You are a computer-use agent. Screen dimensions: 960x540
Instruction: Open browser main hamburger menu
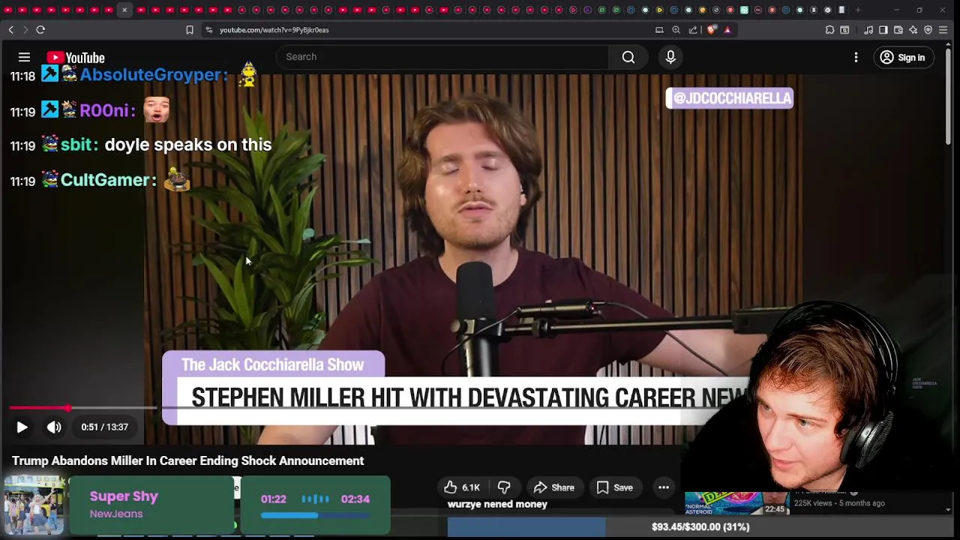click(943, 30)
